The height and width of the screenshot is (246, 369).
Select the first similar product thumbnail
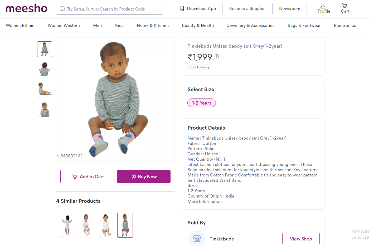click(x=67, y=225)
